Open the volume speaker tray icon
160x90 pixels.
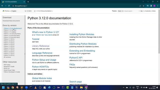[144, 87]
